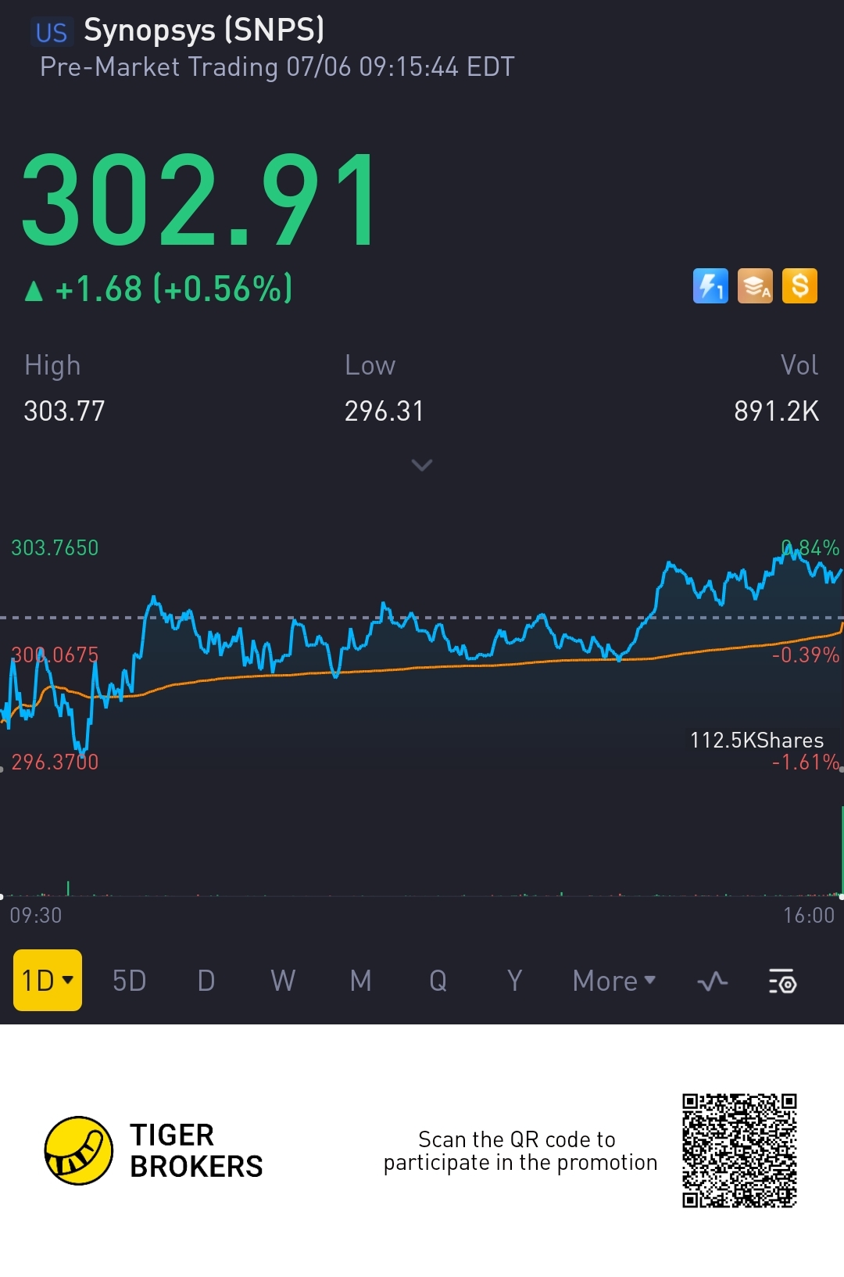Tap the -0.39% axis label

[x=805, y=655]
